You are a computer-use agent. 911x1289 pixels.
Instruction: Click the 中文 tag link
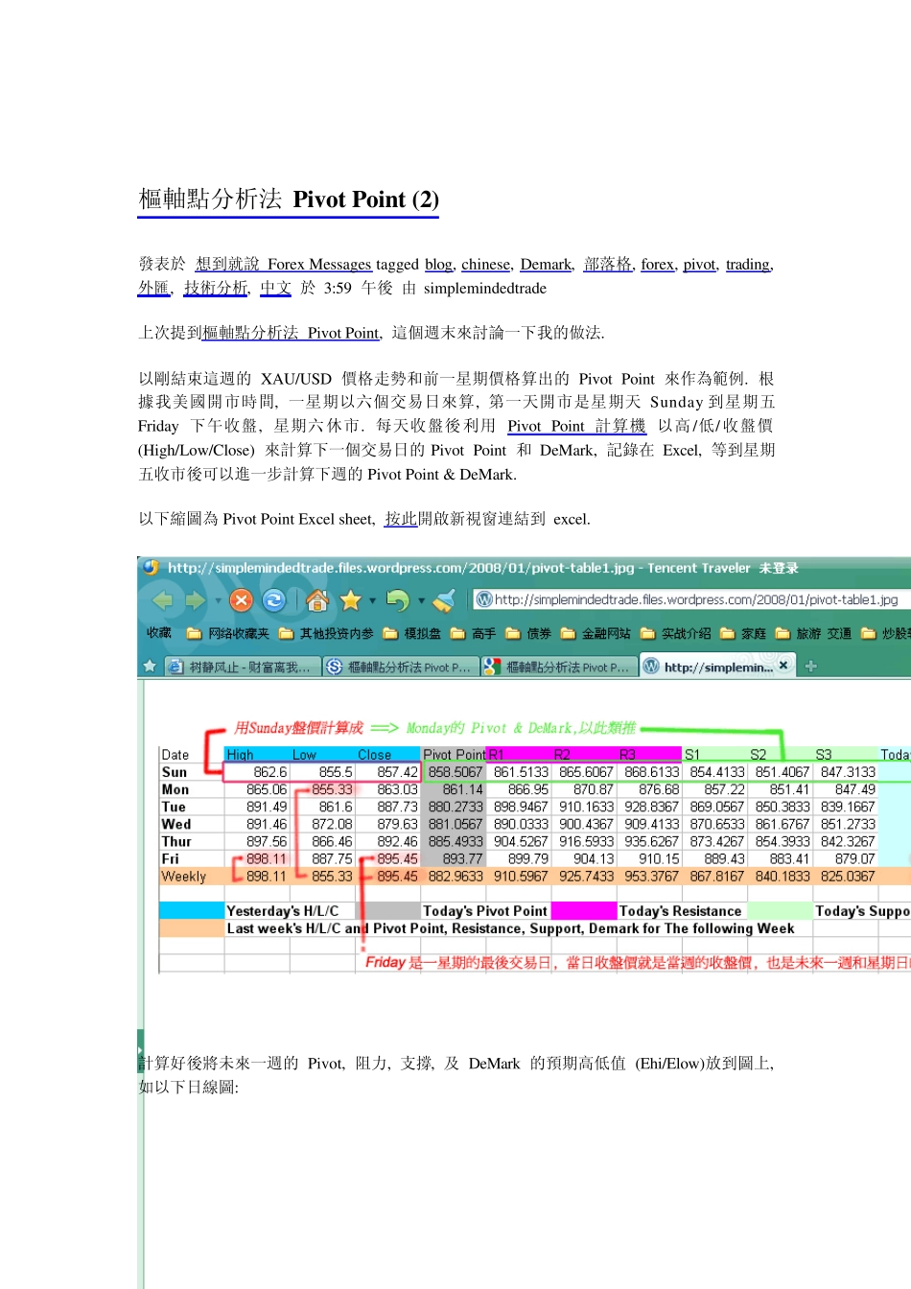pos(275,288)
